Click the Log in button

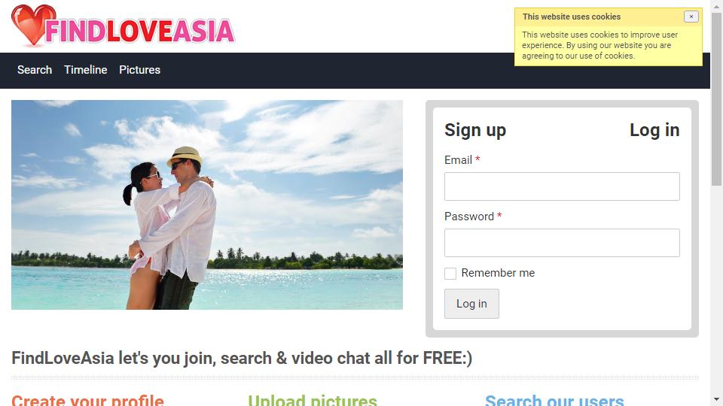coord(471,304)
